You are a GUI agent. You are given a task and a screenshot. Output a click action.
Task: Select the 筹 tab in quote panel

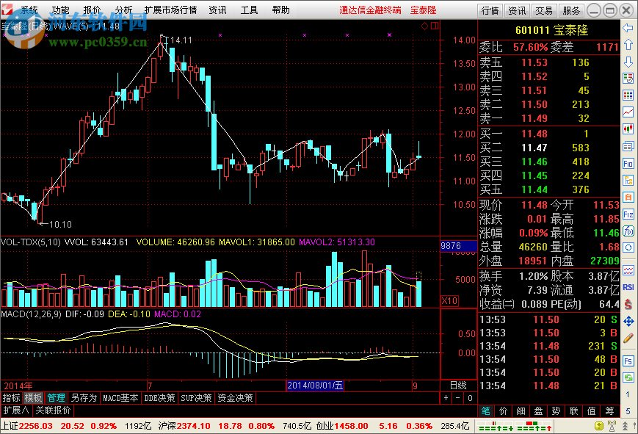tap(609, 411)
